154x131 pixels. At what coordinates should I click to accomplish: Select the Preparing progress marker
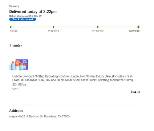click(54, 27)
